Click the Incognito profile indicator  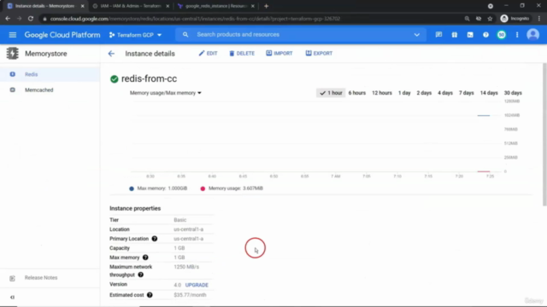(x=515, y=19)
